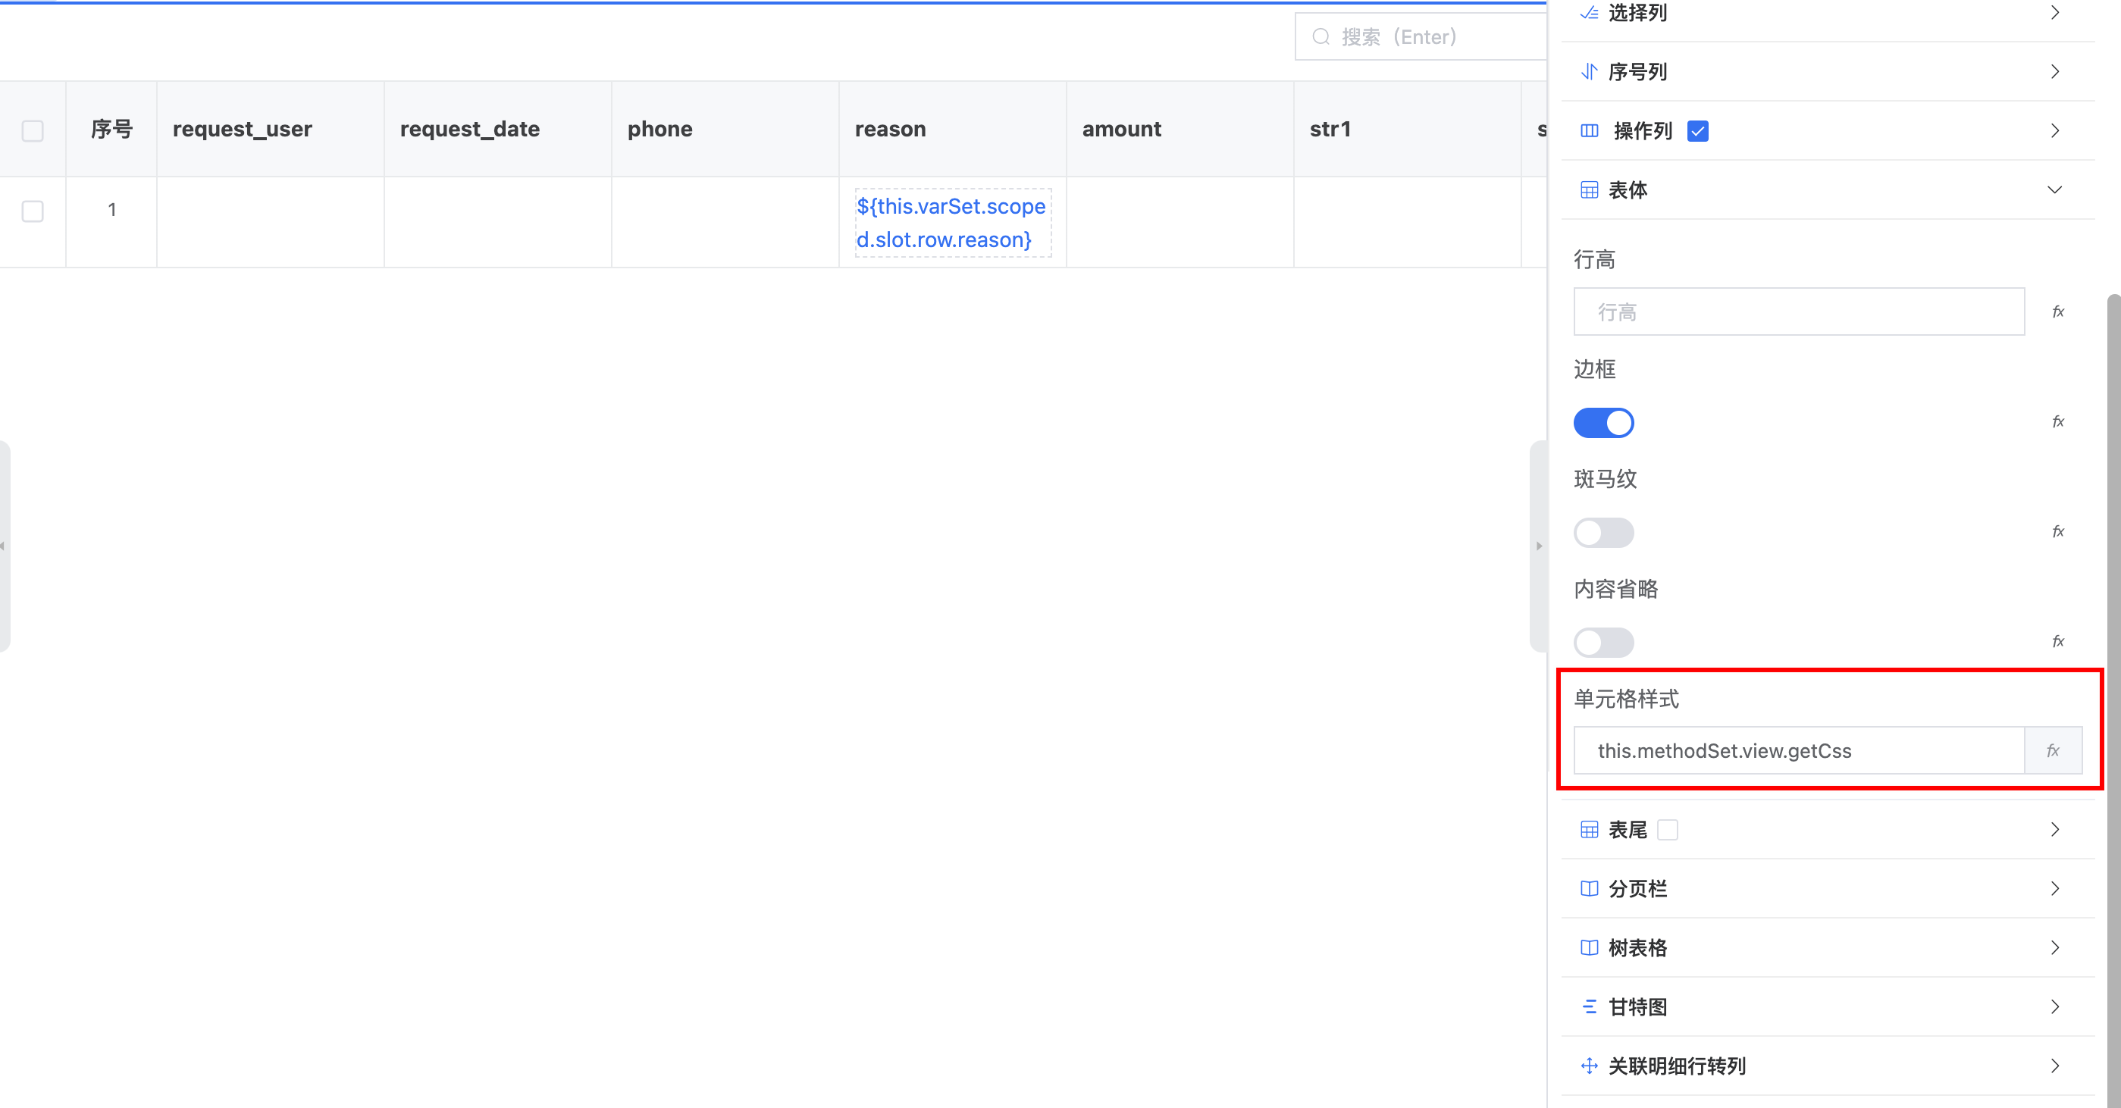
Task: Click the amount column header
Action: [x=1179, y=130]
